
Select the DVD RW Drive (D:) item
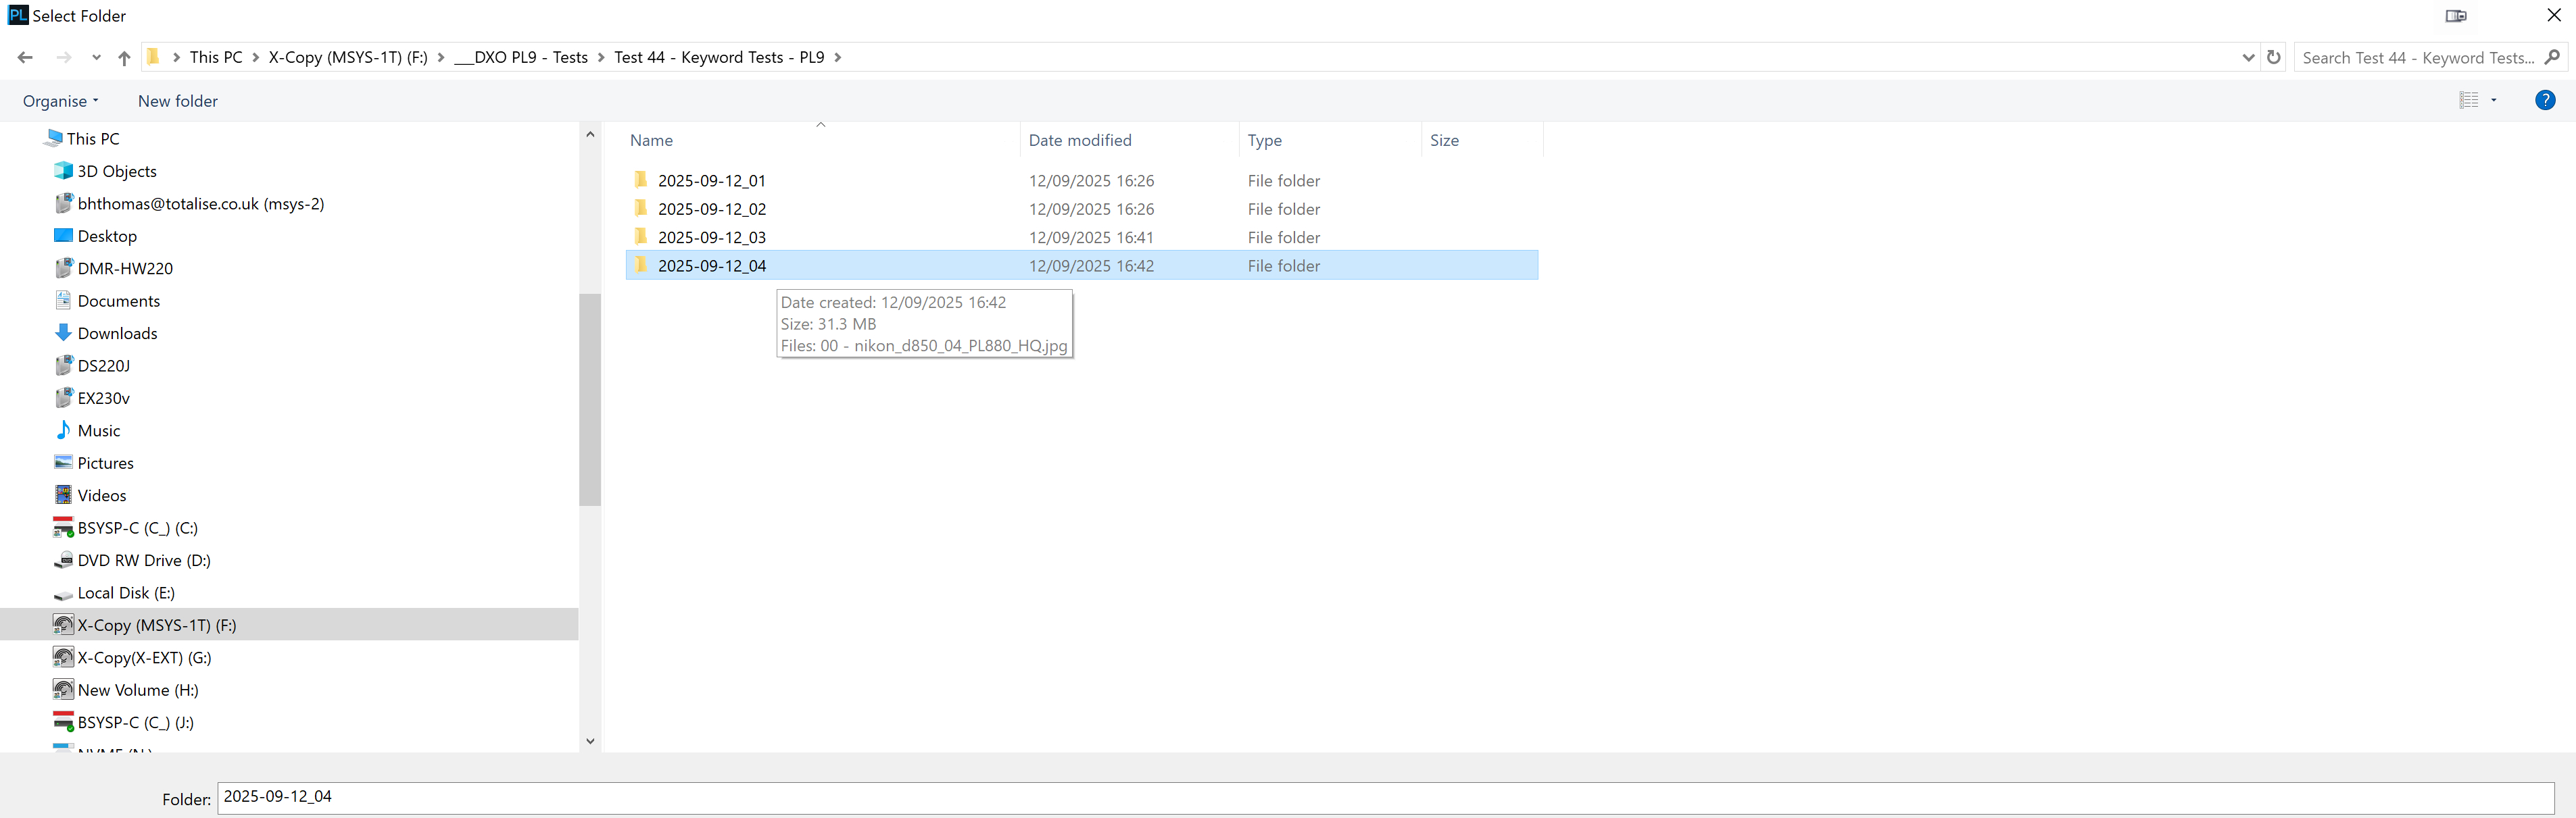click(x=143, y=561)
